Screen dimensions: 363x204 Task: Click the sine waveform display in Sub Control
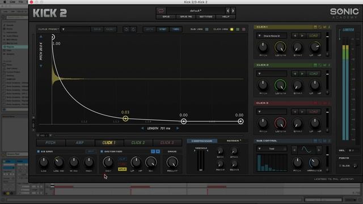(306, 150)
